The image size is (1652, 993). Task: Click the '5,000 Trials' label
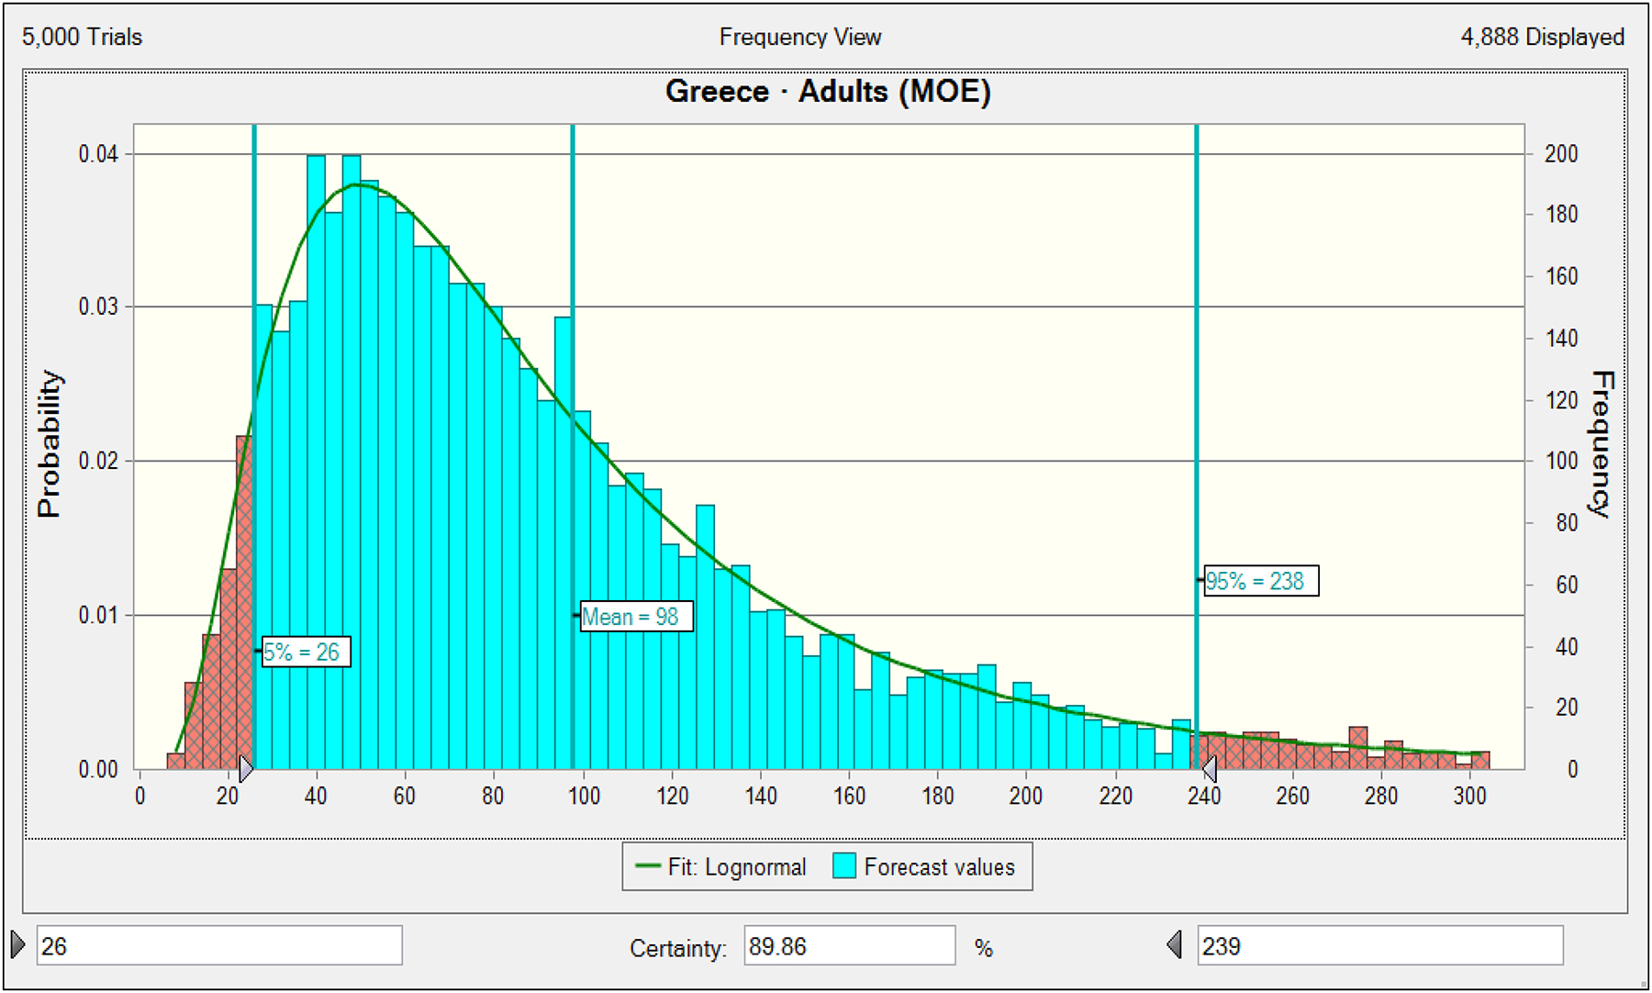pyautogui.click(x=83, y=38)
